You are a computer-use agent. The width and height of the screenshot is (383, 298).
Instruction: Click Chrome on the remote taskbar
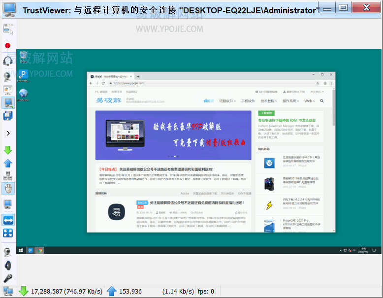click(x=40, y=250)
